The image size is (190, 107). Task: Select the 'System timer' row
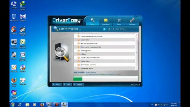(x=104, y=40)
